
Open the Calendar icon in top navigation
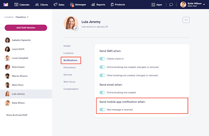pyautogui.click(x=16, y=5)
